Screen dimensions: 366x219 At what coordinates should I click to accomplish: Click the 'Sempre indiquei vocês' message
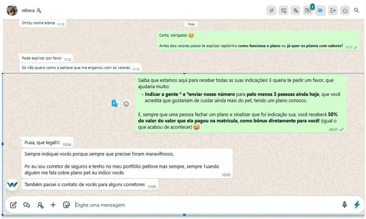127,163
